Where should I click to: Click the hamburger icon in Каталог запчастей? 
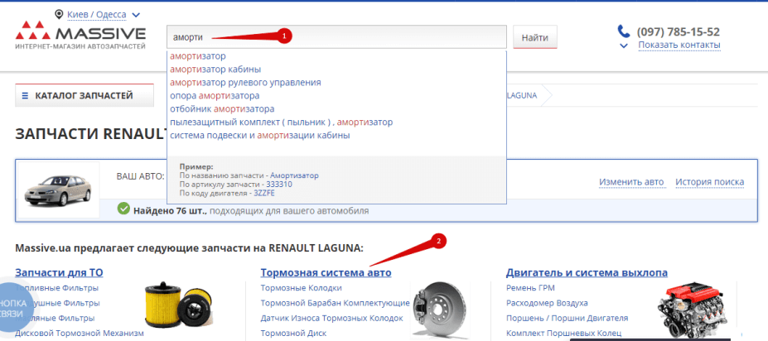click(x=25, y=96)
